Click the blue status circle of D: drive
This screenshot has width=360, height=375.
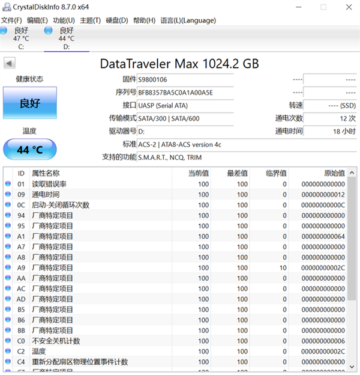click(48, 31)
